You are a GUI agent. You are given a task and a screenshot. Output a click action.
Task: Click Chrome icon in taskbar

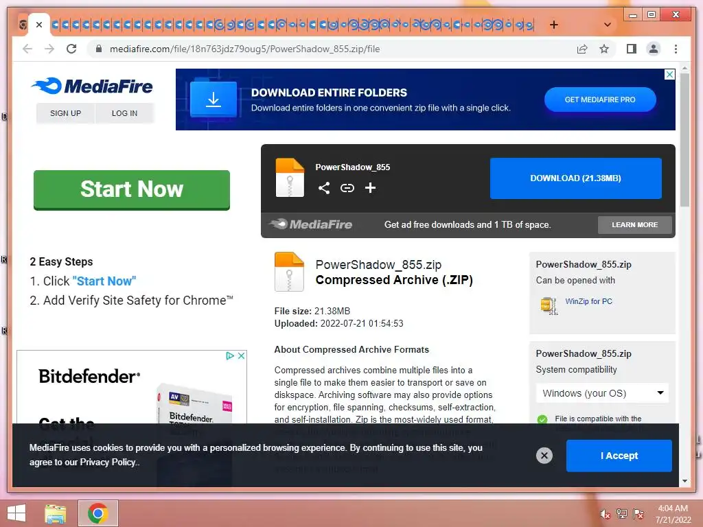[97, 513]
